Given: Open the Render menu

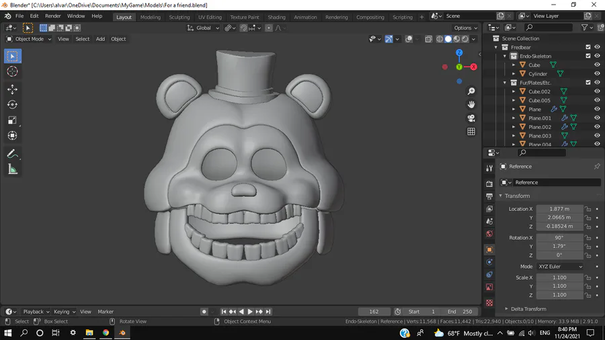Looking at the screenshot, I should point(53,16).
